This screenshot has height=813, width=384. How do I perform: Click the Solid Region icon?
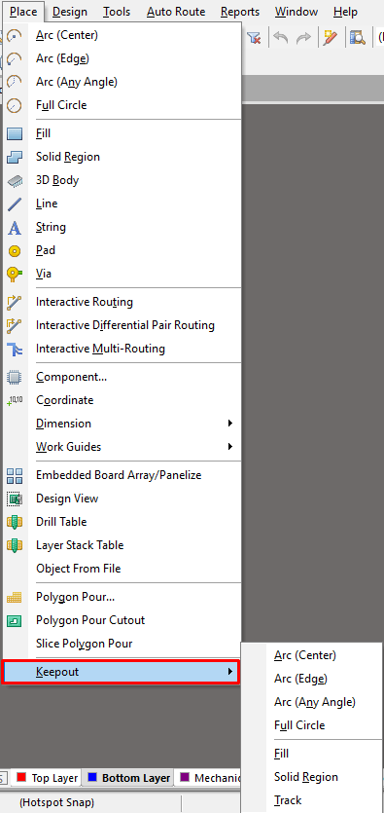pyautogui.click(x=15, y=157)
